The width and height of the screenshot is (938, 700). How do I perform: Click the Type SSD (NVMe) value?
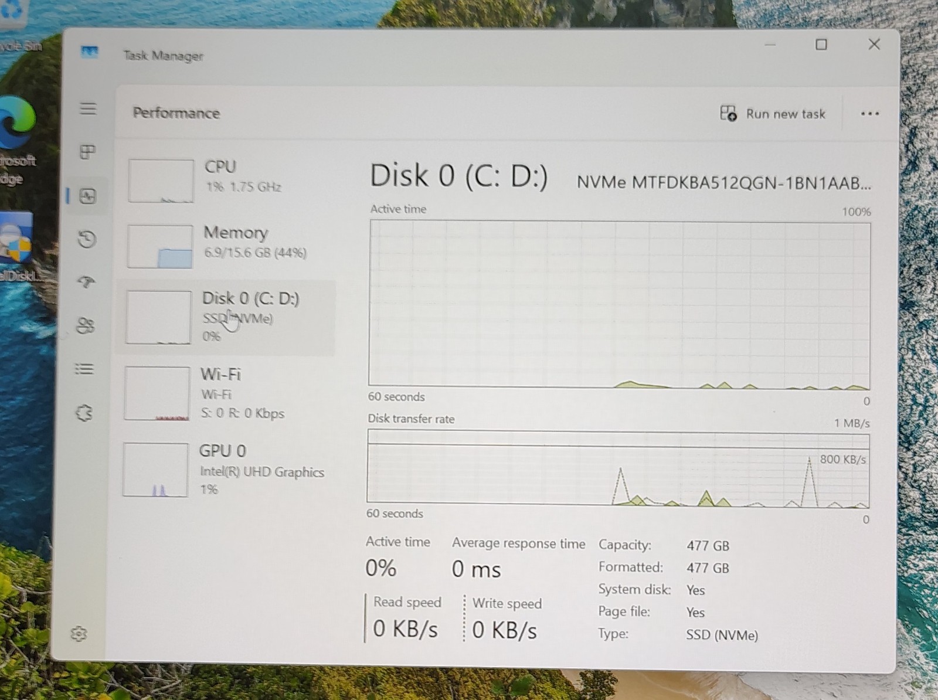[722, 635]
